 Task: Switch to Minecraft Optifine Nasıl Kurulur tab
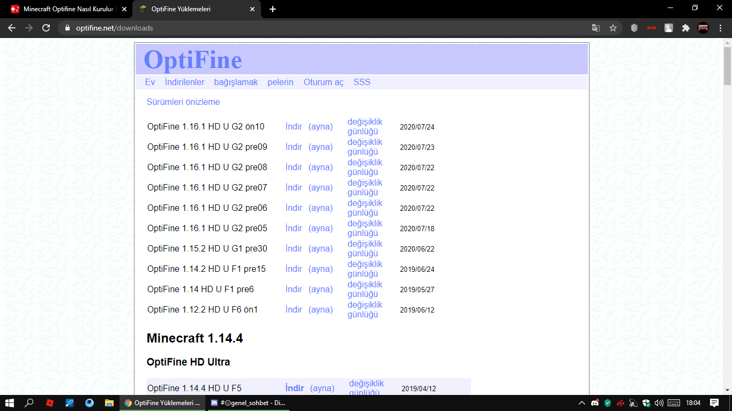coord(68,9)
